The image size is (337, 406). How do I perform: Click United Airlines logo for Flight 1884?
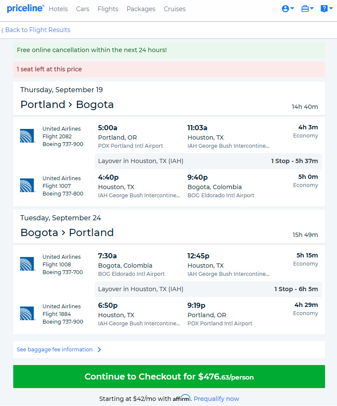(27, 313)
